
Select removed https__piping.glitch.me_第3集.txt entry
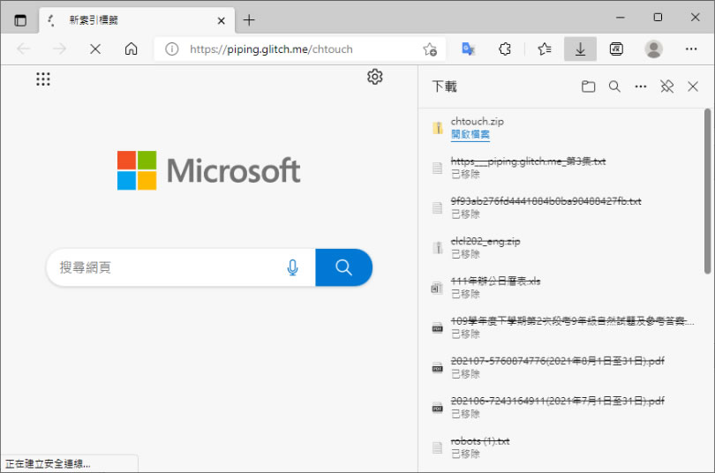(561, 168)
